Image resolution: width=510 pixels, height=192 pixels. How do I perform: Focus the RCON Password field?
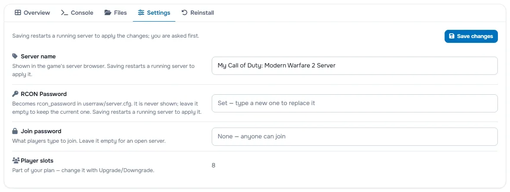click(x=355, y=103)
